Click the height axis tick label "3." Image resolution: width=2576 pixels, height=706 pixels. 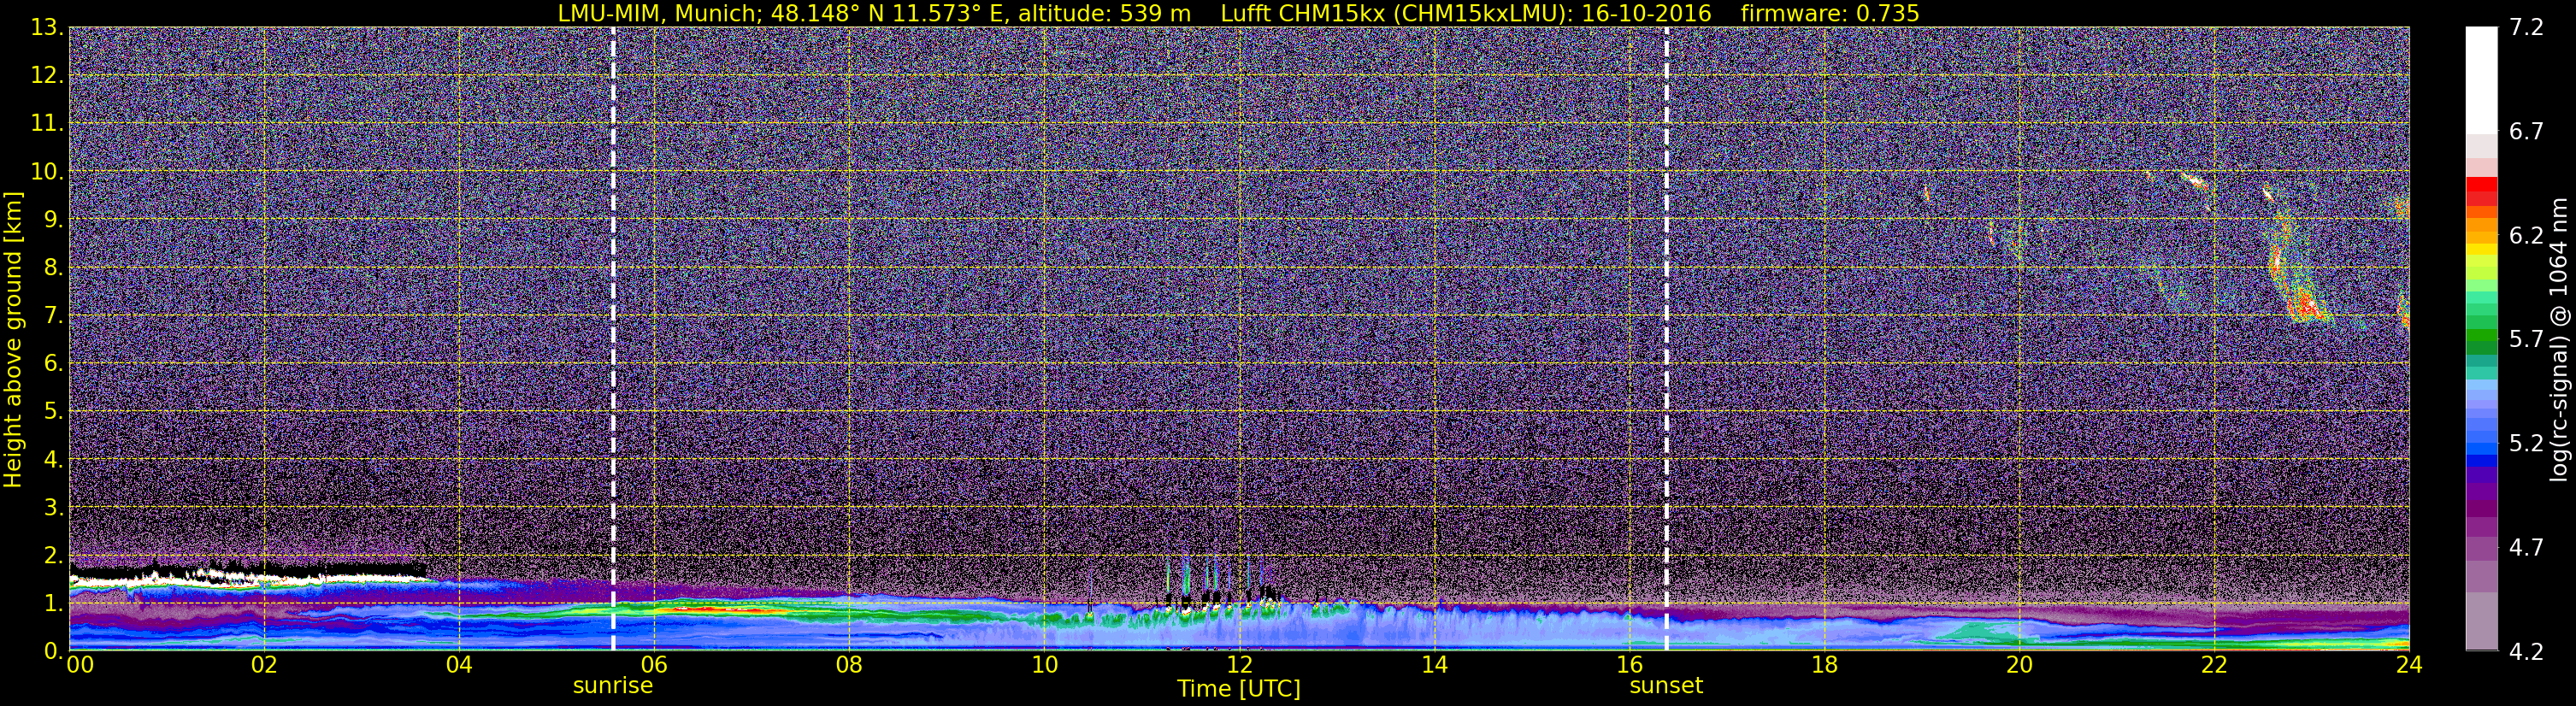[x=54, y=507]
